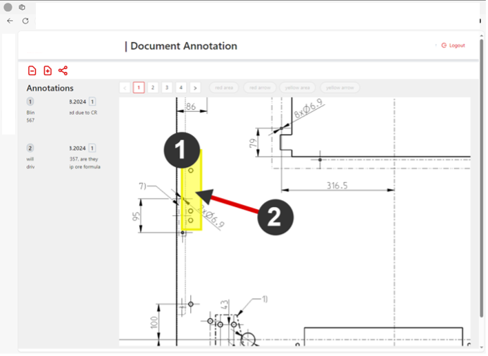Image resolution: width=488 pixels, height=356 pixels.
Task: Click the 100 dimension on the drawing
Action: pos(154,323)
